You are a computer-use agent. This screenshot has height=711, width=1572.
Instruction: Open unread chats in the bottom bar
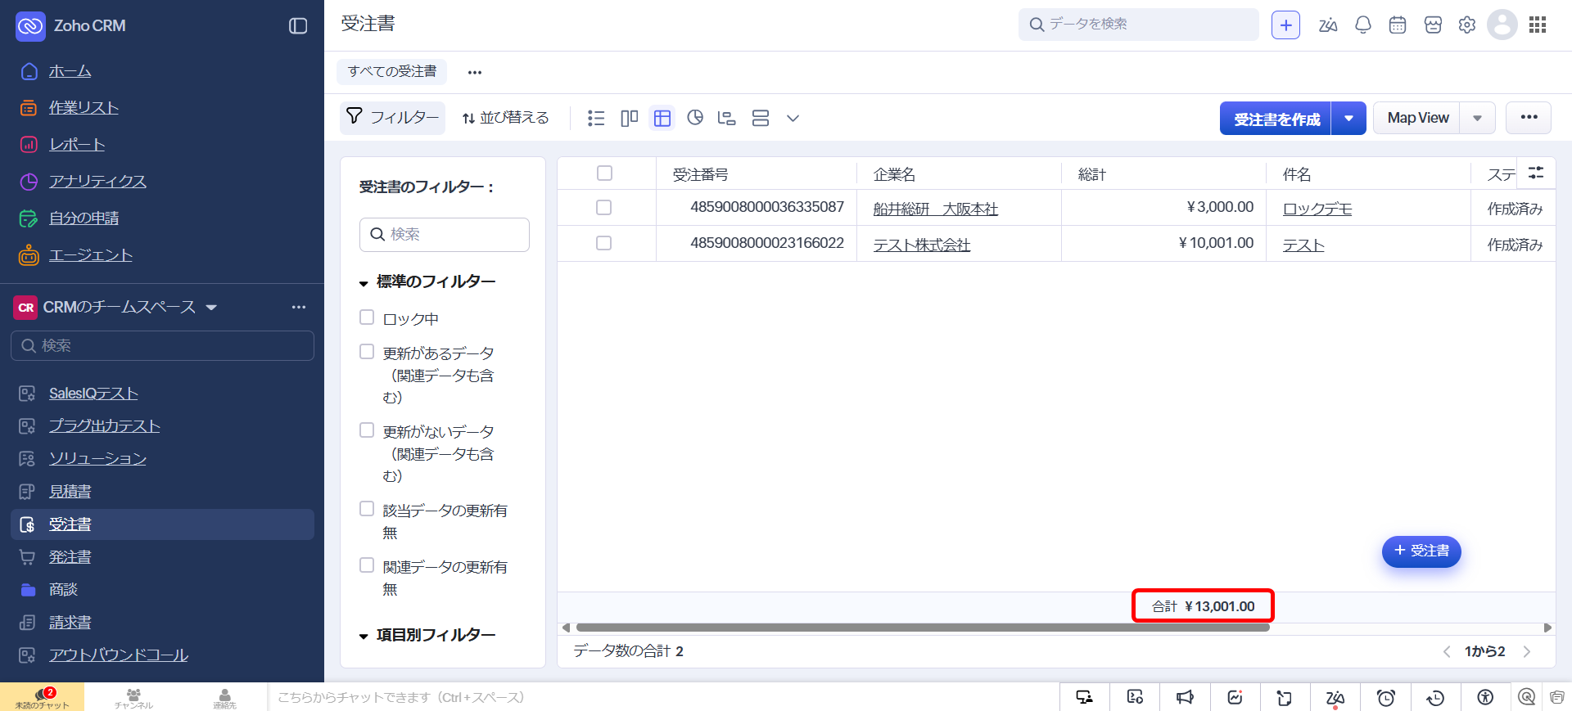pos(42,697)
